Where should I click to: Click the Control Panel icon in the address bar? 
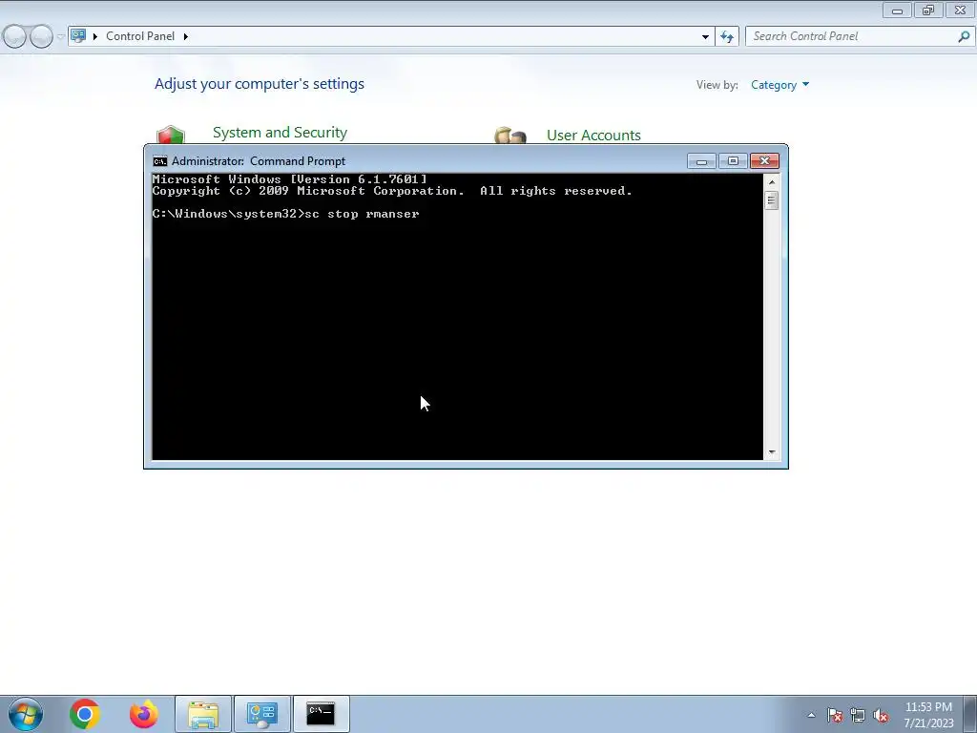pyautogui.click(x=78, y=36)
